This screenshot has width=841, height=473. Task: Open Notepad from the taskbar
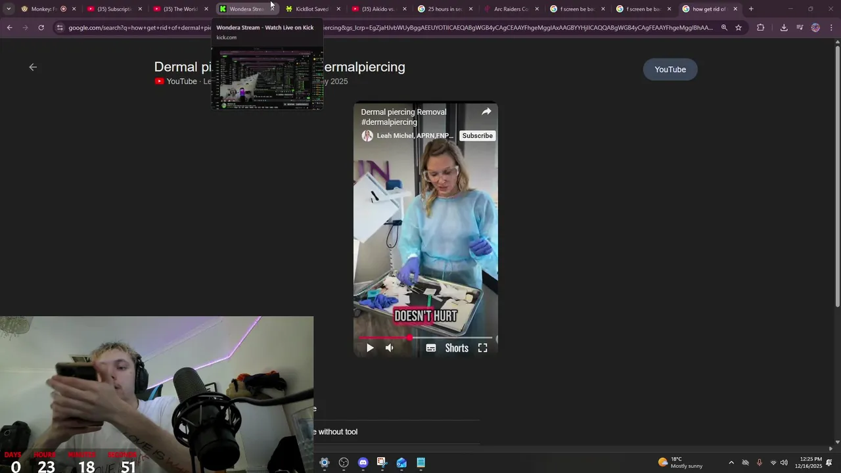tap(420, 462)
